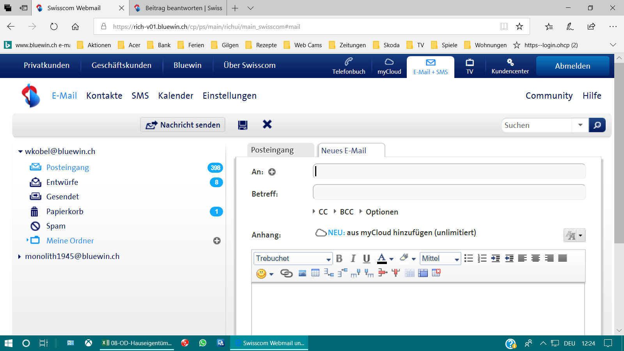Insert a smiley emoticon

pos(261,273)
